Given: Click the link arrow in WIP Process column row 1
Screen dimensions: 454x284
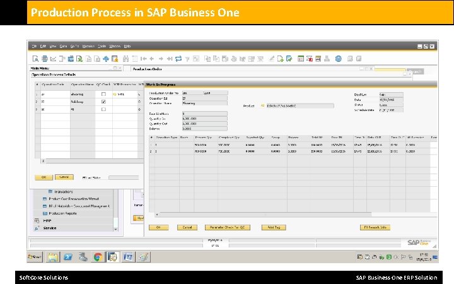Looking at the screenshot, I should [115, 95].
